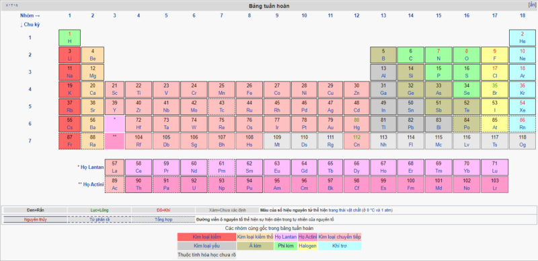Select the Silicon (Si) cell
Screen dimensions: 538x261
click(411, 72)
